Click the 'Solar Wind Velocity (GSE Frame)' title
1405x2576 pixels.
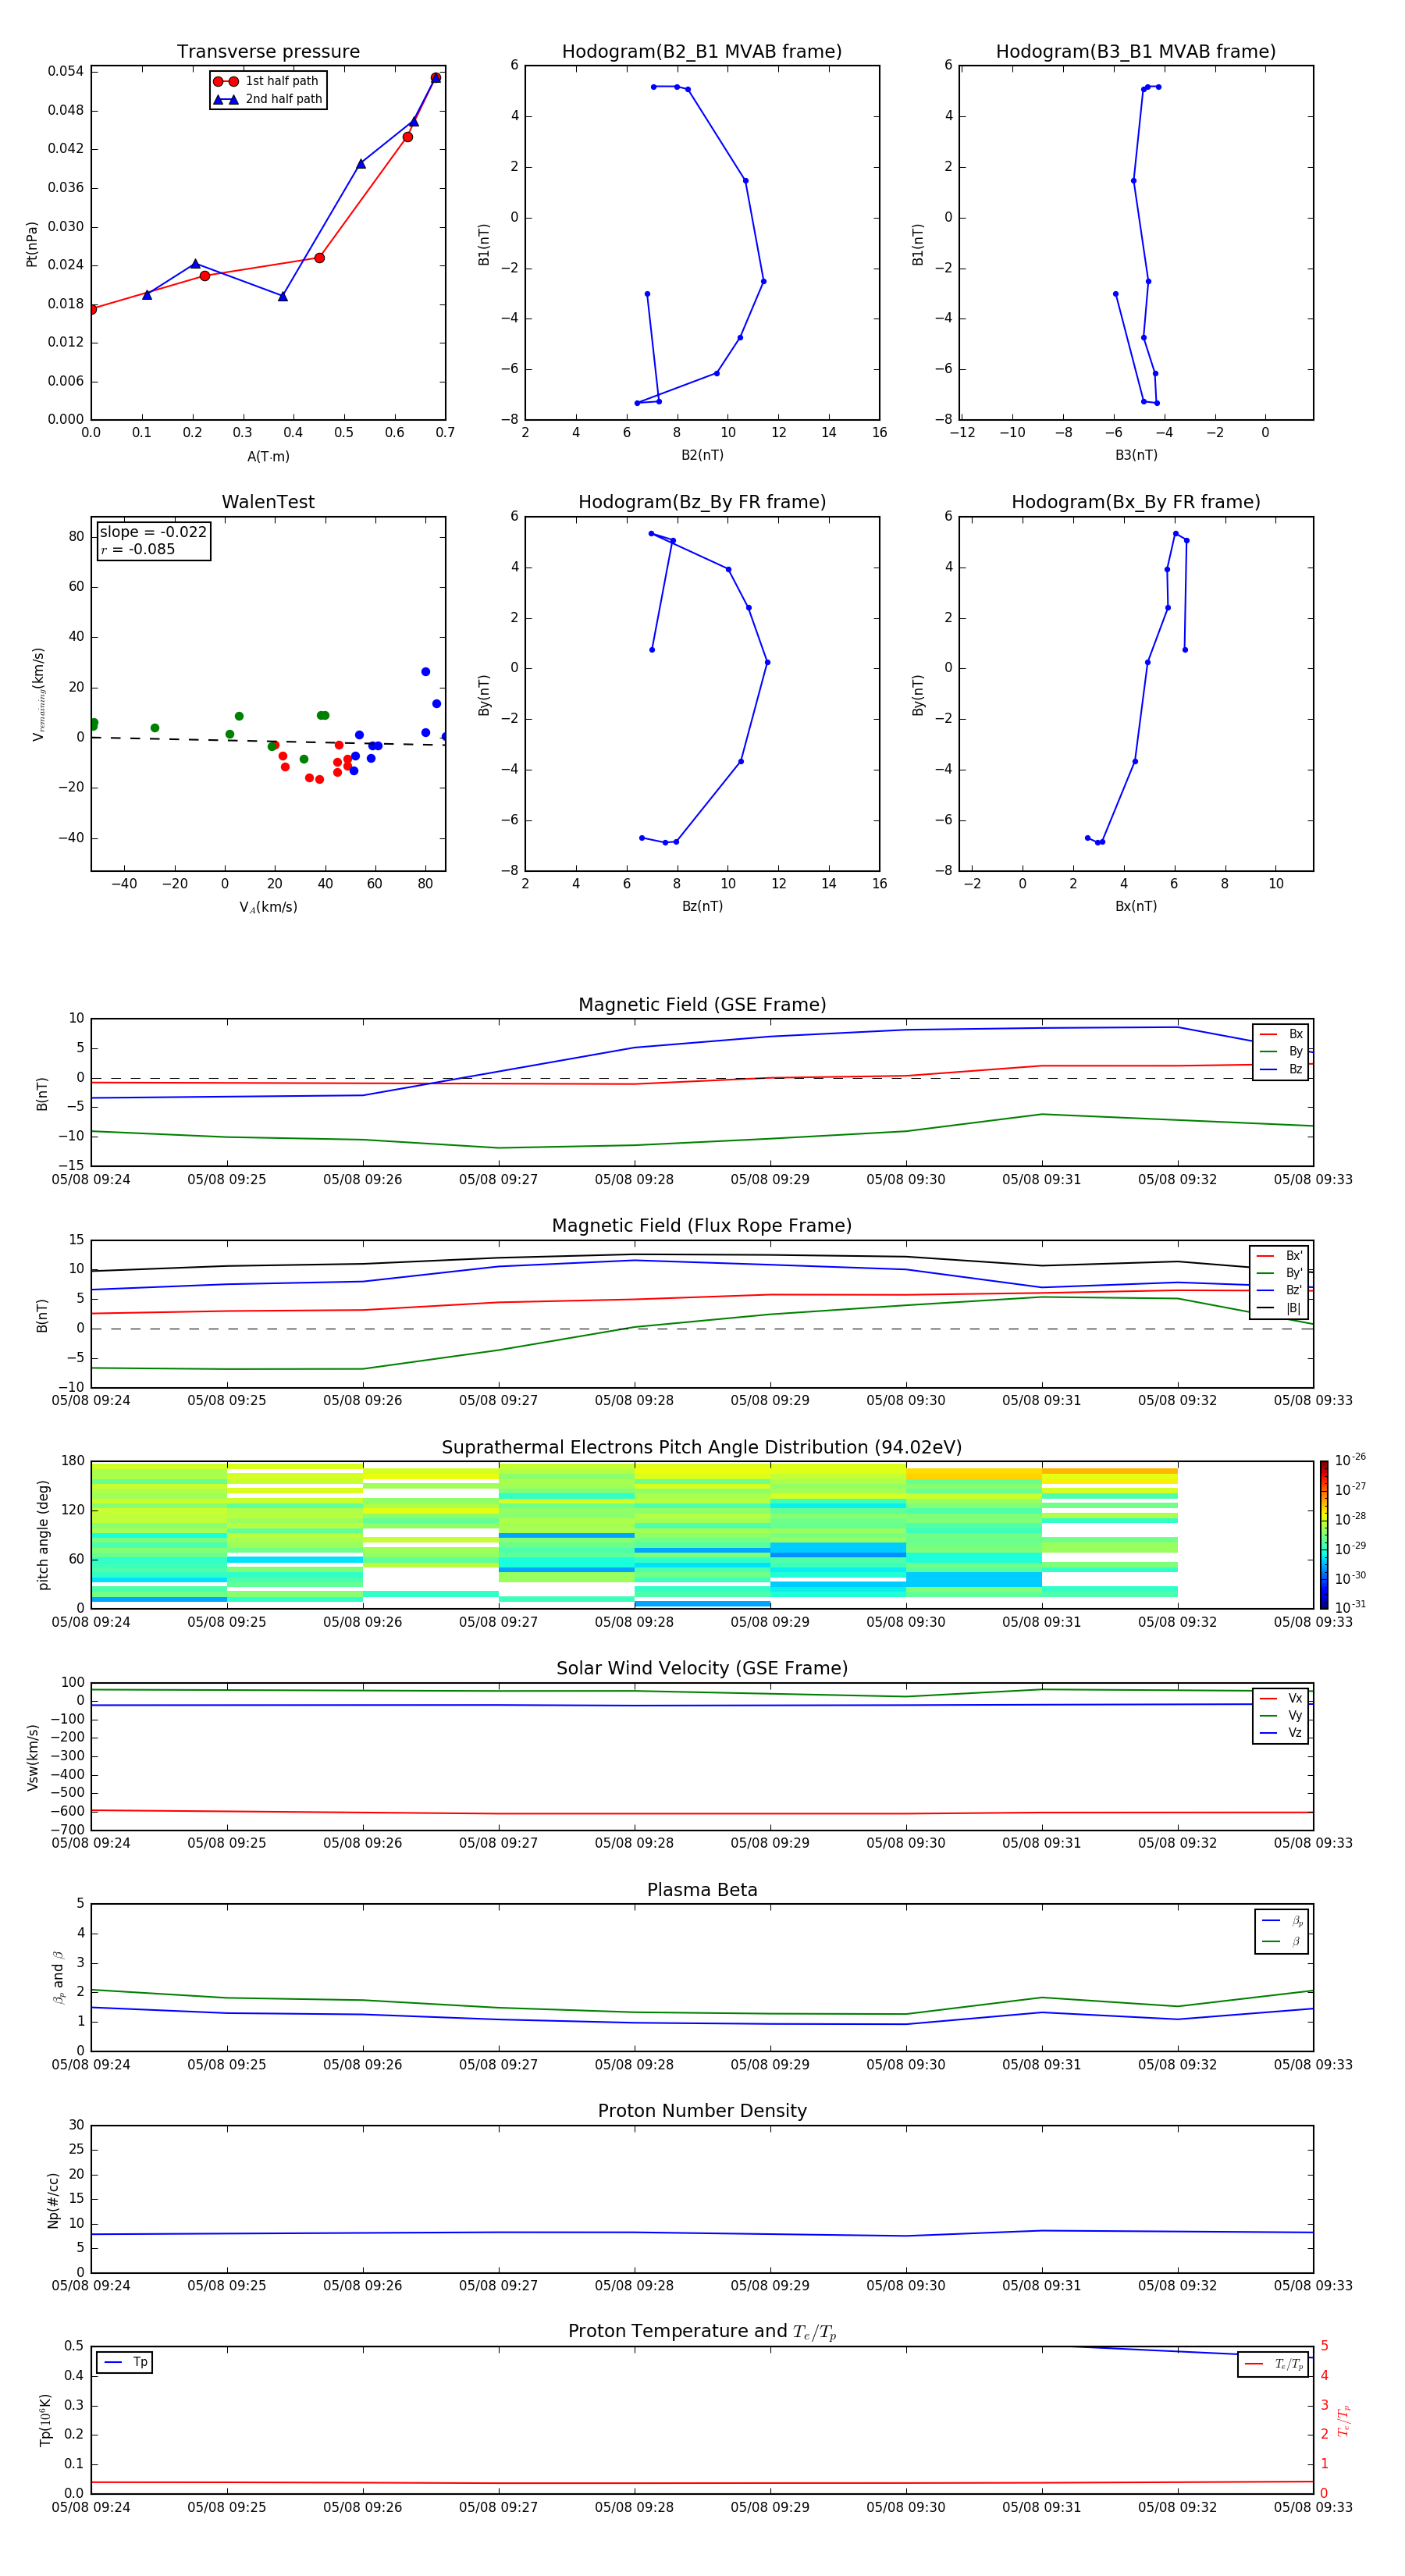[x=702, y=1668]
